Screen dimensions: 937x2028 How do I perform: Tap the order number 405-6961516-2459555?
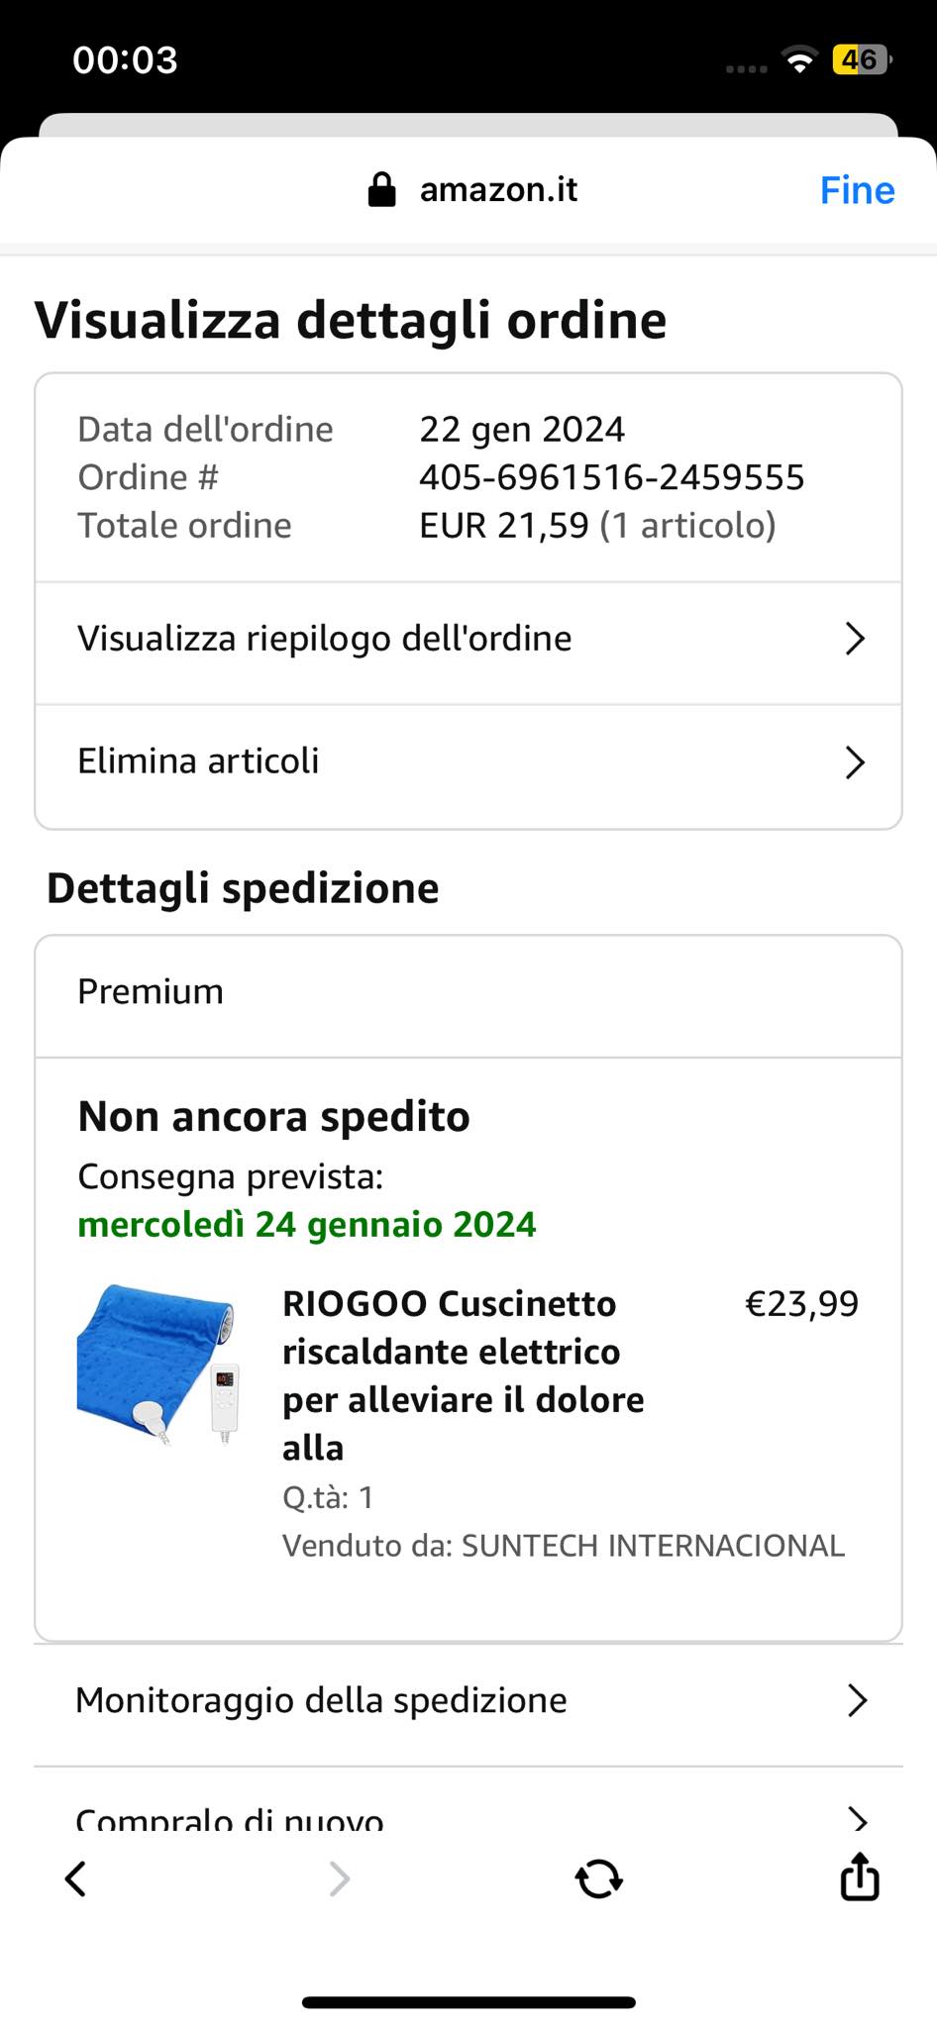pos(611,477)
